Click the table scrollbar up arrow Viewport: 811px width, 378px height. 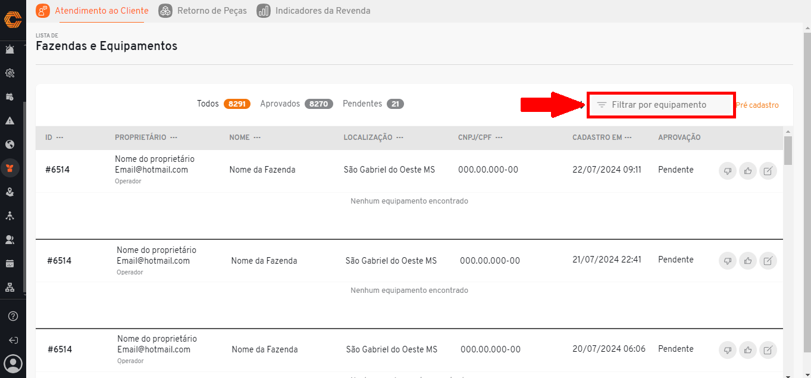point(788,131)
